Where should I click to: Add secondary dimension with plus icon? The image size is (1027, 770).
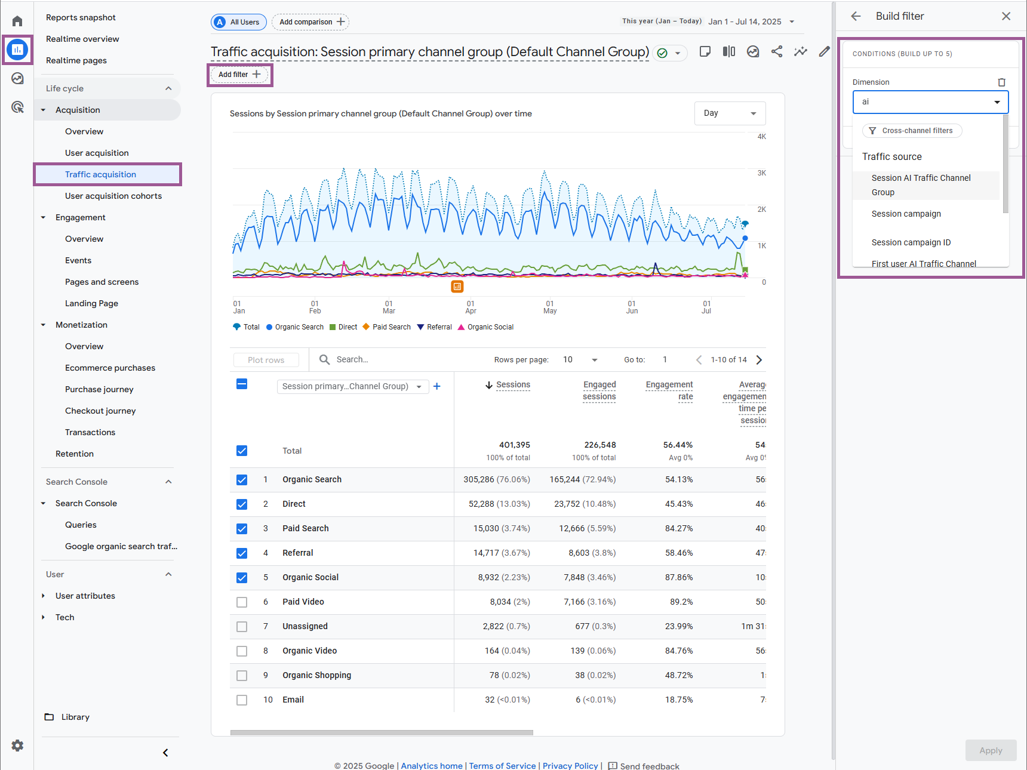pos(437,386)
